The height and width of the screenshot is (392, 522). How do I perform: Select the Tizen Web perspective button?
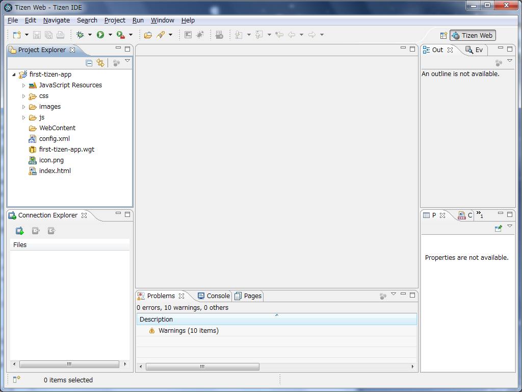[473, 35]
